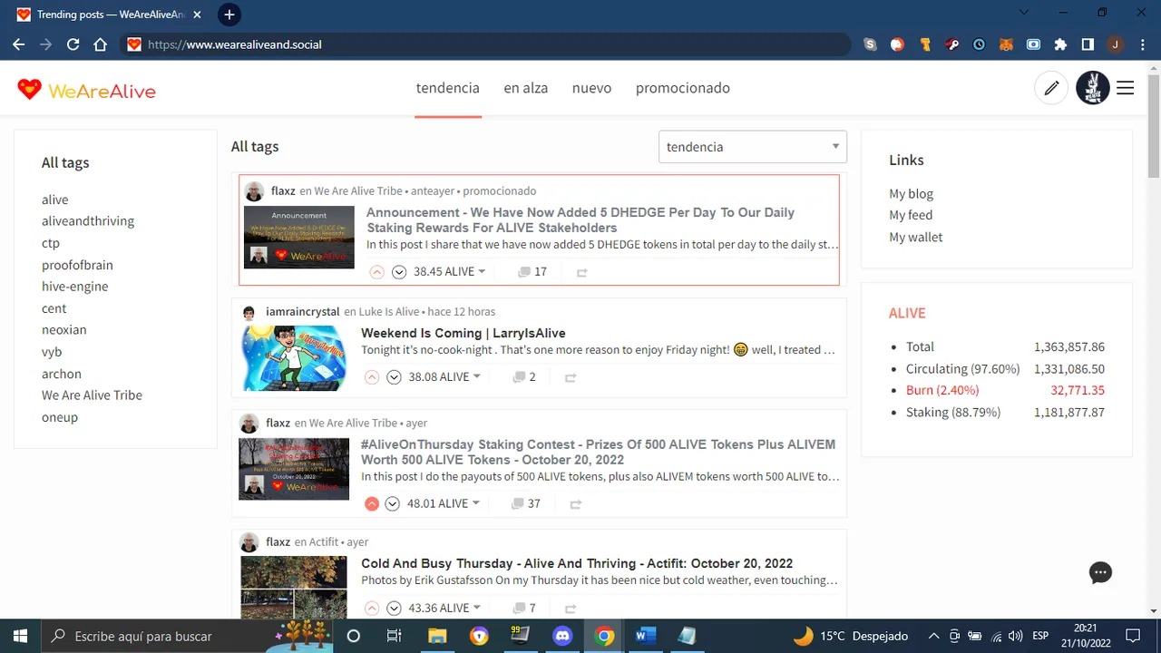
Task: Click the WeAreAlive heart logo
Action: 29,89
